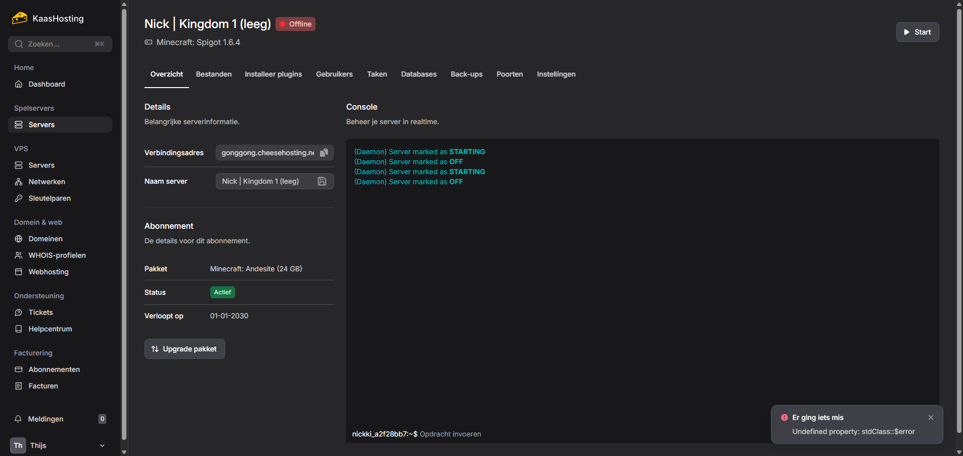Open Facturen in the sidebar
The width and height of the screenshot is (963, 456).
pyautogui.click(x=43, y=386)
